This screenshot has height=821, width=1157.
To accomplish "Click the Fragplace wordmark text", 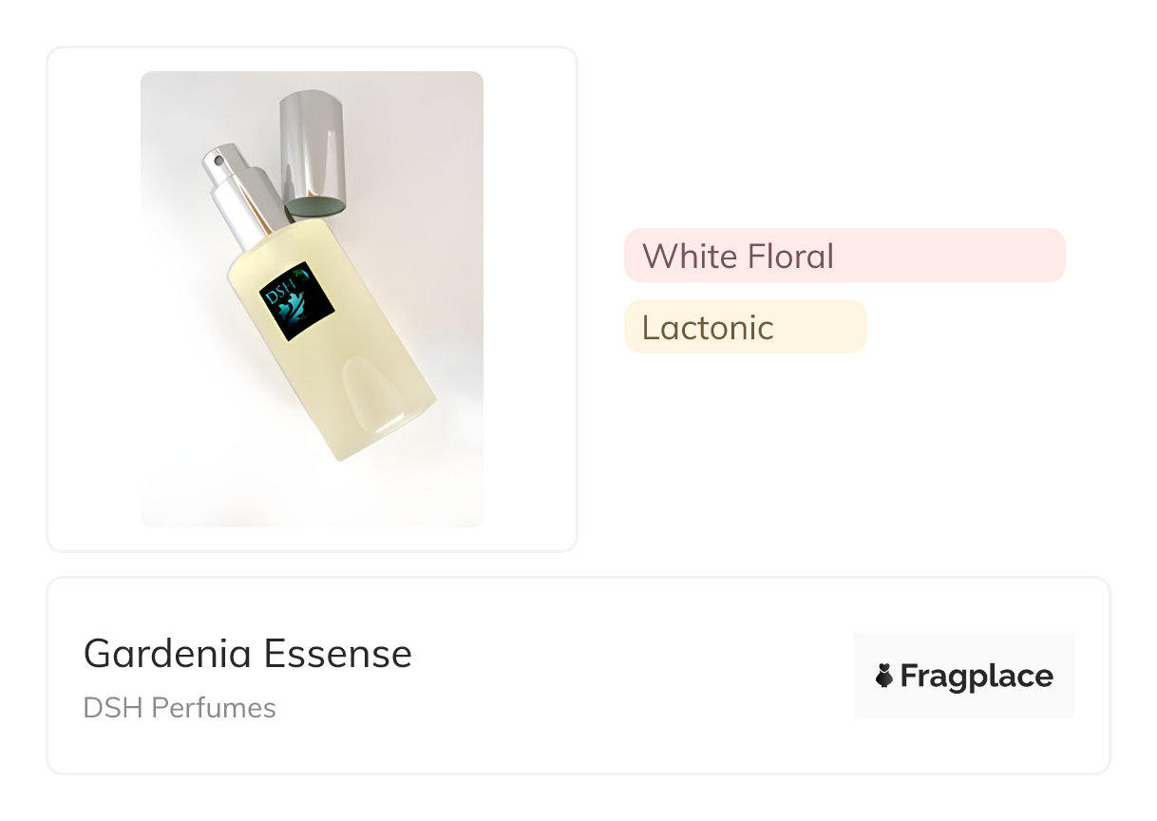I will coord(977,677).
